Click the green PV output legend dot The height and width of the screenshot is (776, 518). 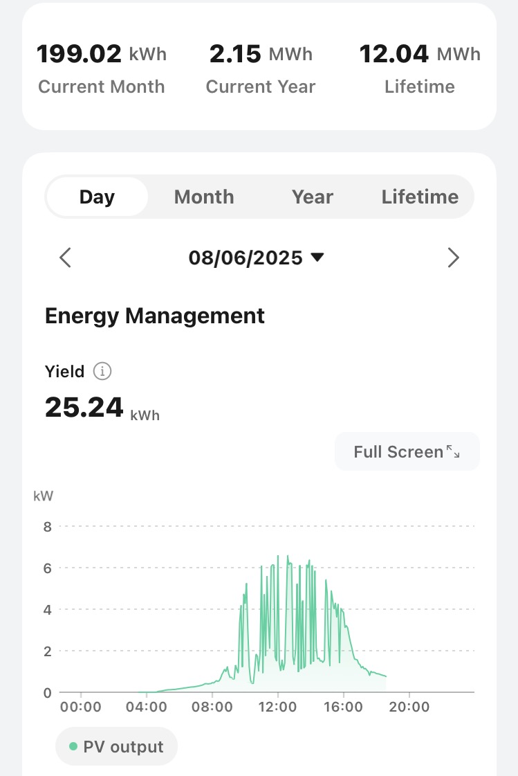[73, 747]
